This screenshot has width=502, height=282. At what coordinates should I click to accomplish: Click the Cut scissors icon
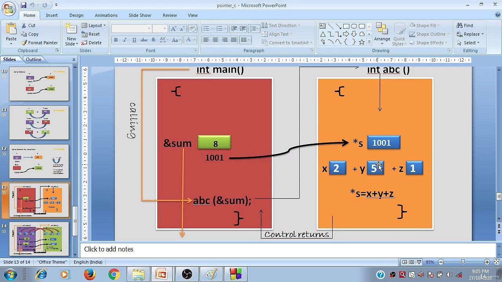tap(24, 25)
